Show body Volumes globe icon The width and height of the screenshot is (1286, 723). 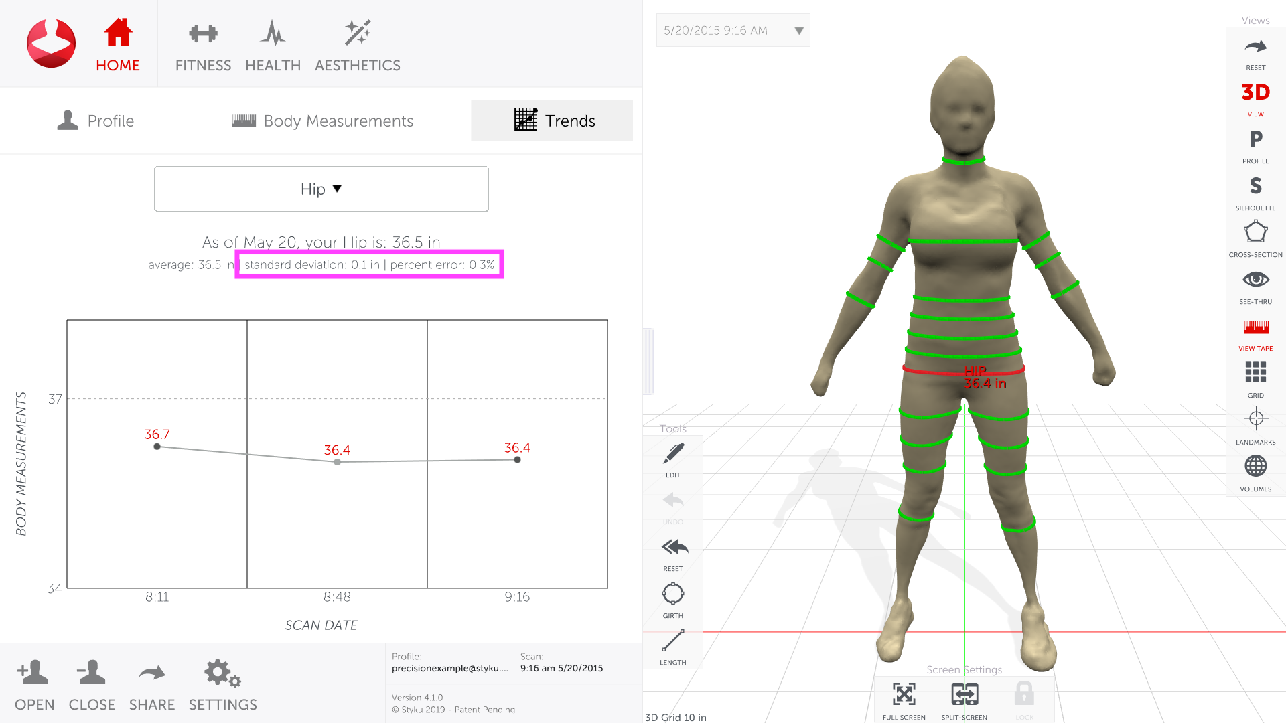coord(1255,467)
